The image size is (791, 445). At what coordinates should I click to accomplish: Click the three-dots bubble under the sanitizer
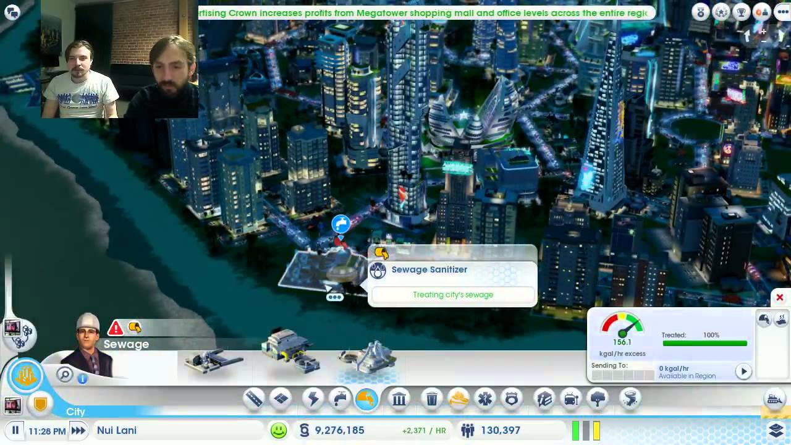coord(334,297)
